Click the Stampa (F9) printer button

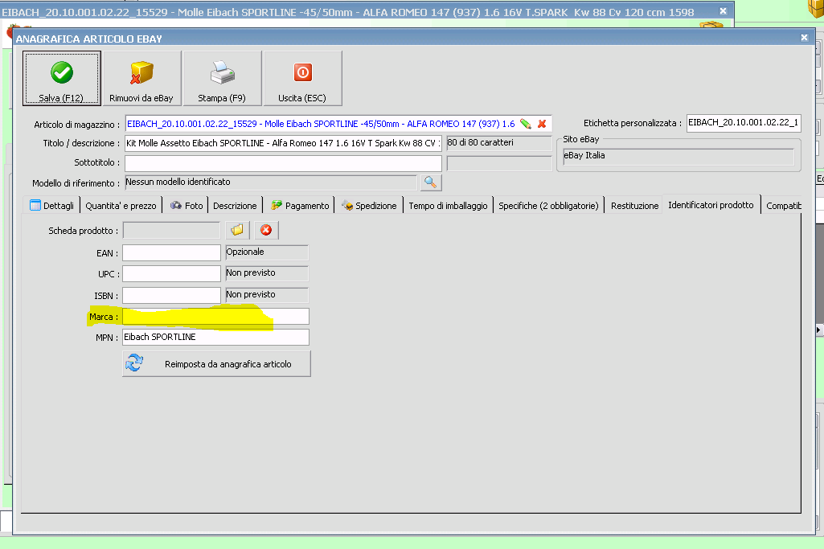[x=223, y=78]
